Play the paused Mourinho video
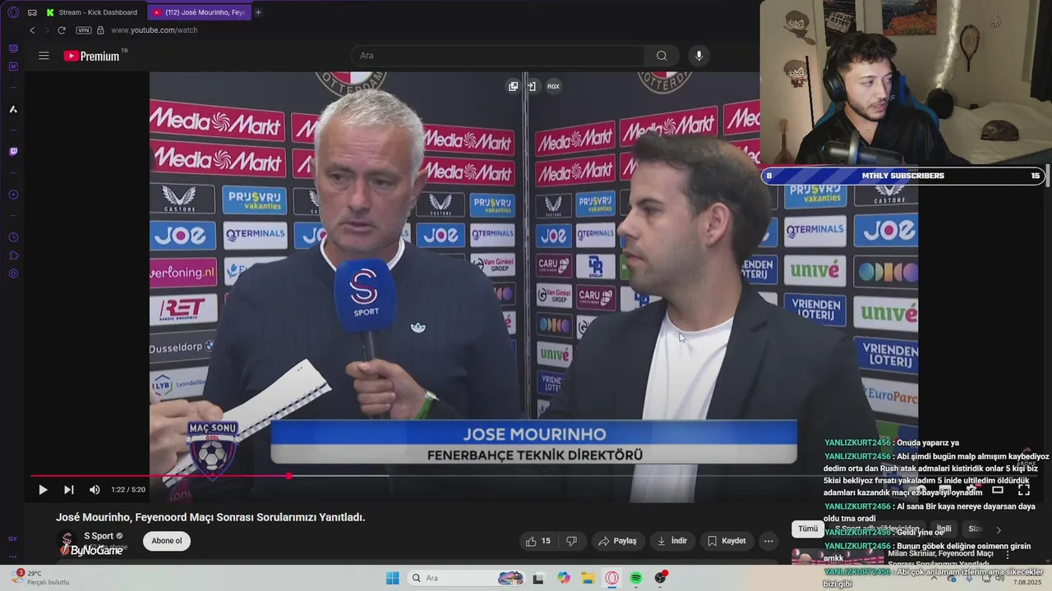Screen dimensions: 1052x591 [43, 490]
